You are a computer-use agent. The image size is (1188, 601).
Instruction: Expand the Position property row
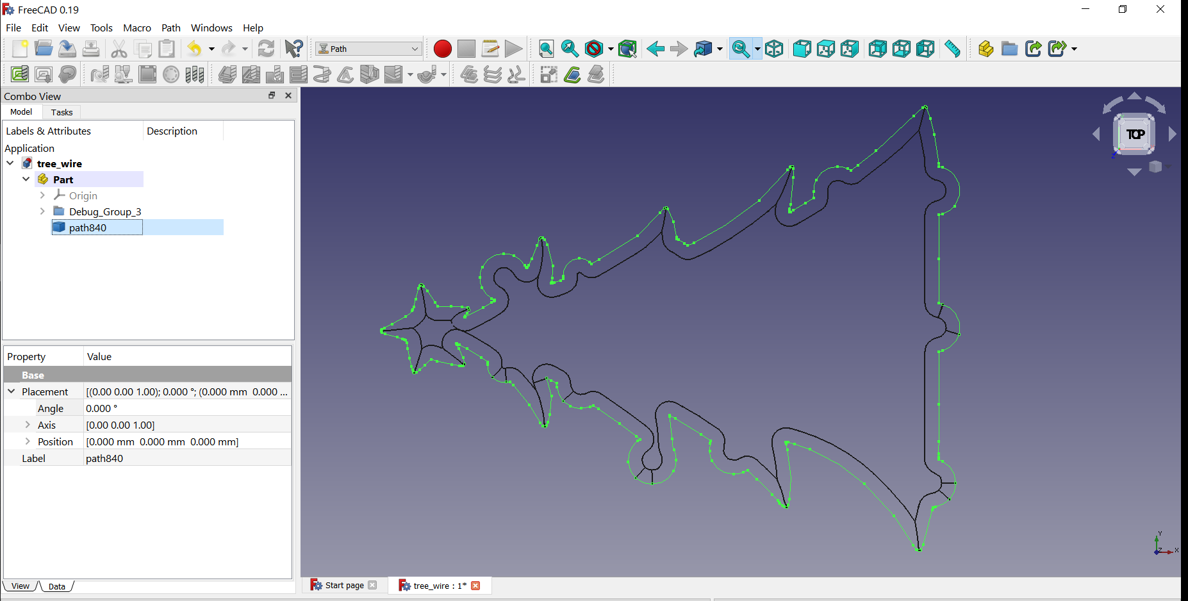(28, 441)
